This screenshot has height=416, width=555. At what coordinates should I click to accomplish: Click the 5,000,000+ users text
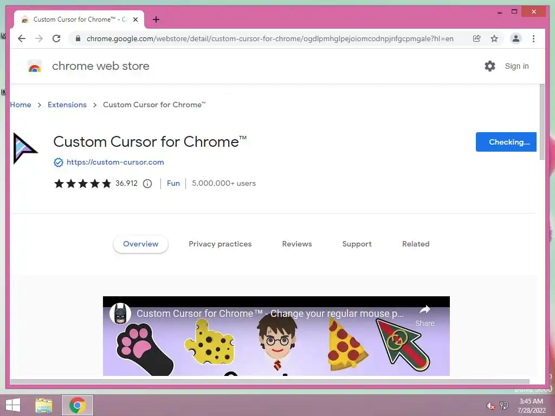(224, 183)
